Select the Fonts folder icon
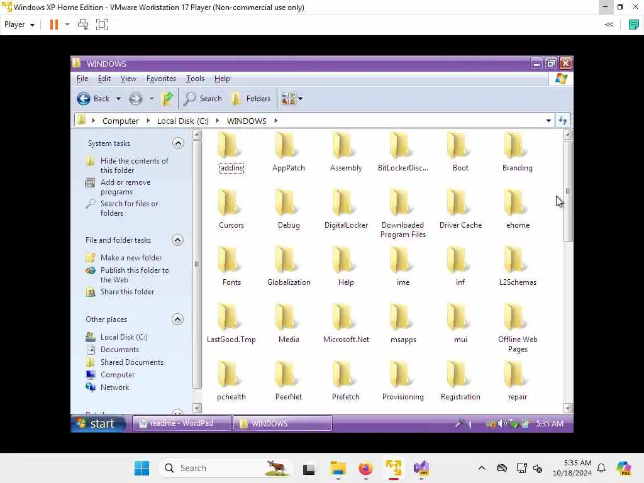Screen dimensions: 644x483 point(229,260)
